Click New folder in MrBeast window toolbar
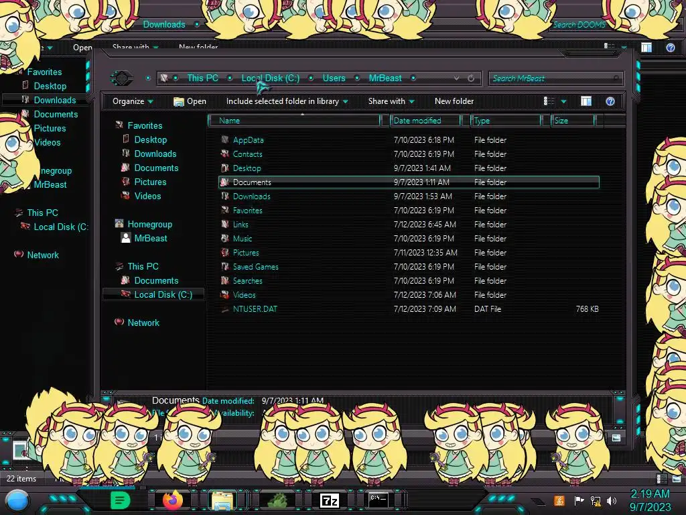Image resolution: width=686 pixels, height=515 pixels. [x=454, y=101]
